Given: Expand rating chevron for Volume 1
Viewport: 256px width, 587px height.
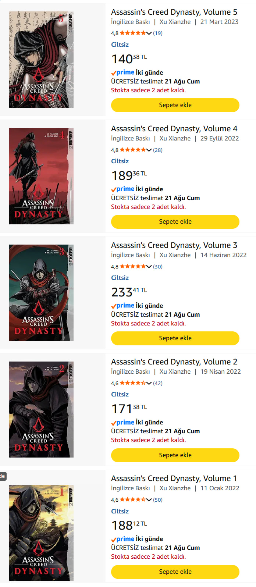Looking at the screenshot, I should [x=149, y=499].
